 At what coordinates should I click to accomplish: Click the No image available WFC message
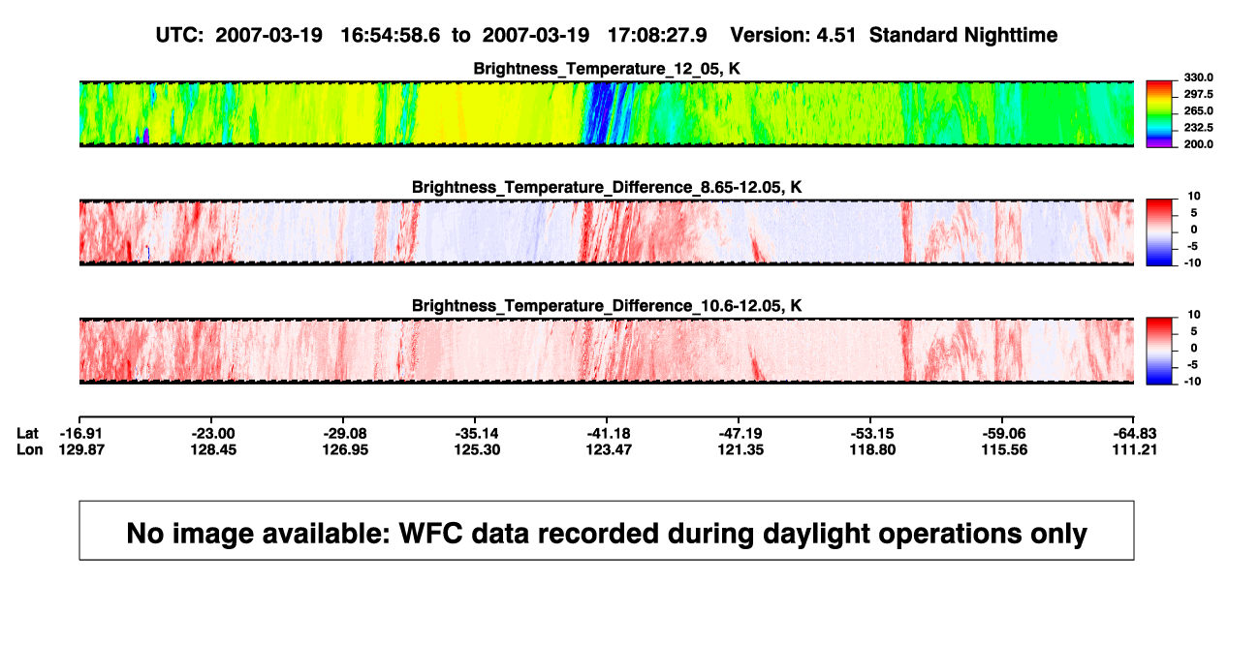click(607, 533)
